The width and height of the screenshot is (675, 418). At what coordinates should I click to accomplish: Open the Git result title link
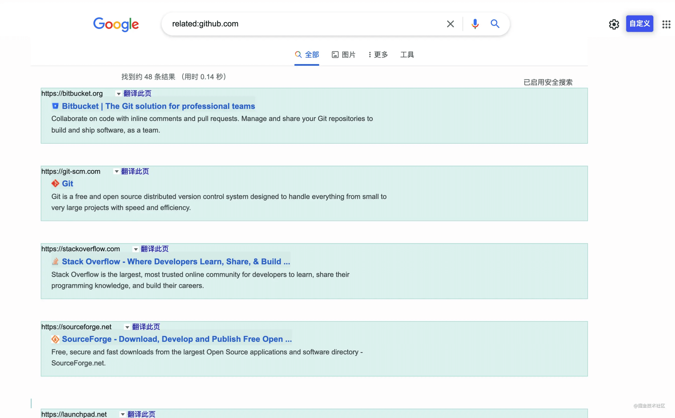[67, 183]
